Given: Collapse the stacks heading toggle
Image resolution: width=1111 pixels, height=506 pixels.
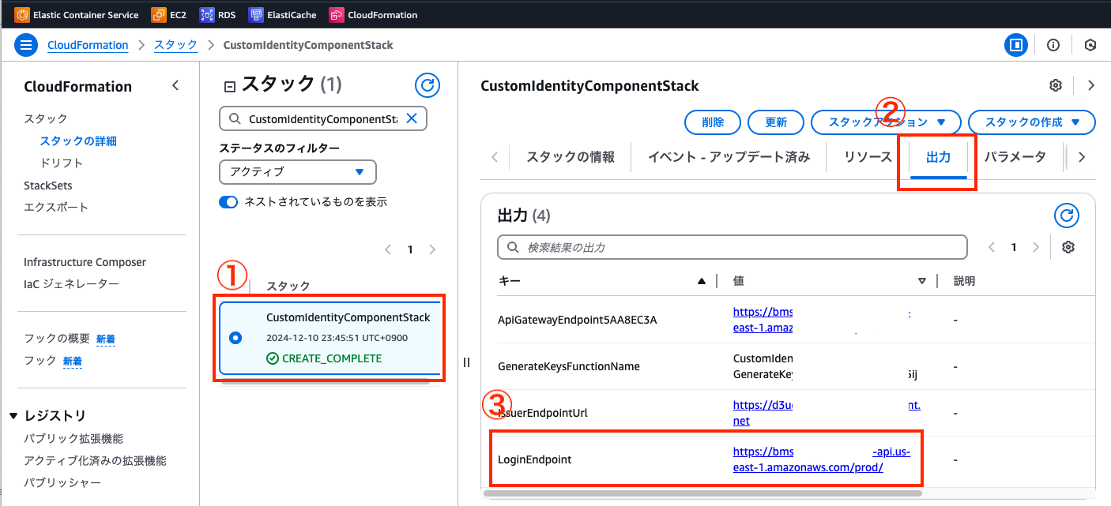Looking at the screenshot, I should pyautogui.click(x=231, y=87).
